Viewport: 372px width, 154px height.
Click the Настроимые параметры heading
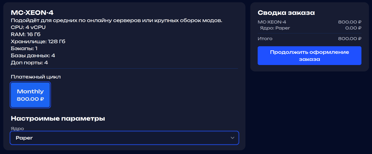(58, 119)
